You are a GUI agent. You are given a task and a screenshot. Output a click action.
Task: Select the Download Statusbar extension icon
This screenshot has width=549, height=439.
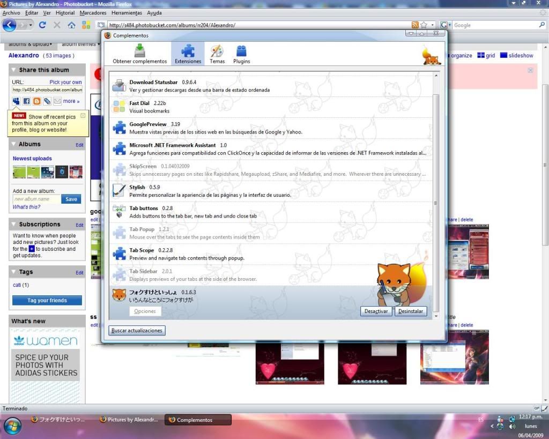click(x=119, y=86)
